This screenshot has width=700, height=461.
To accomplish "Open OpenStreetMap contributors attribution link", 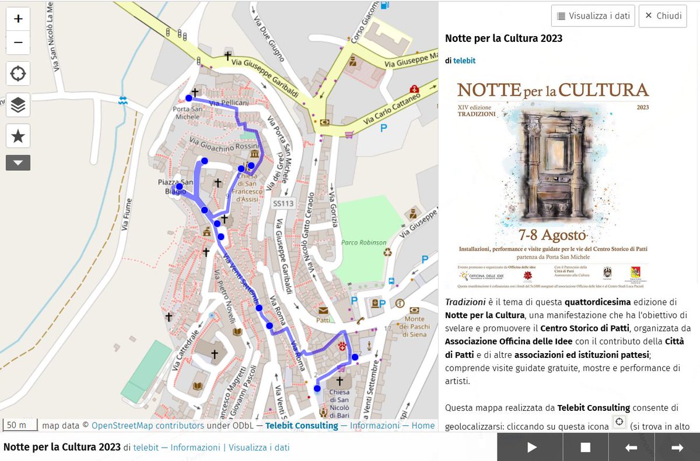I will click(148, 425).
